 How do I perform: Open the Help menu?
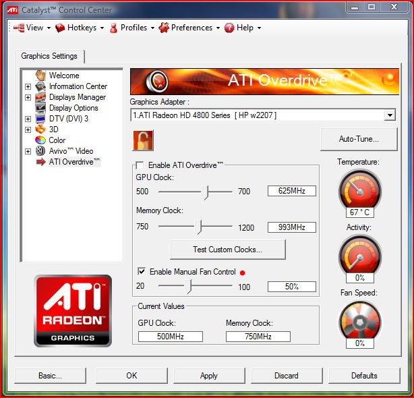click(x=243, y=28)
